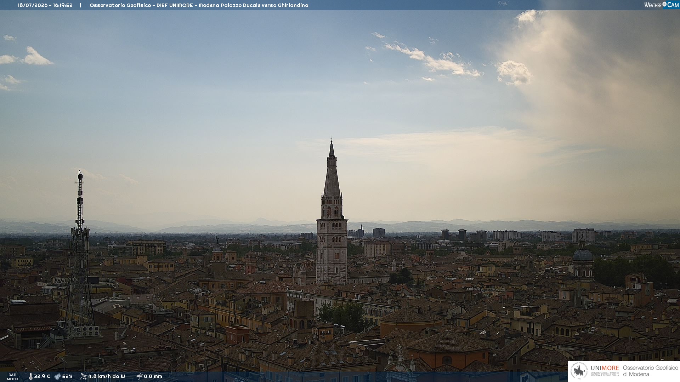Click the WeatherCAM logo

(661, 5)
